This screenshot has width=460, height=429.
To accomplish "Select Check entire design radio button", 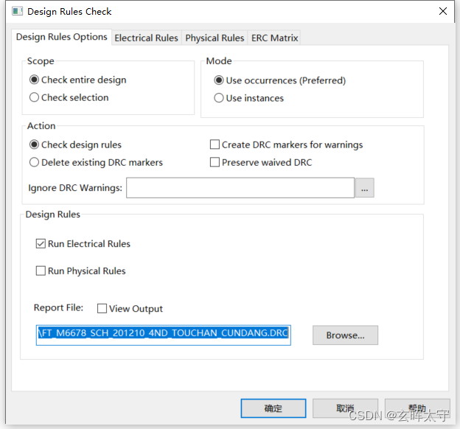I will click(35, 80).
